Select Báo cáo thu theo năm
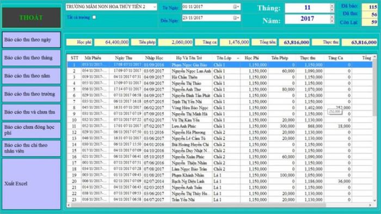The width and height of the screenshot is (381, 214). (32, 76)
